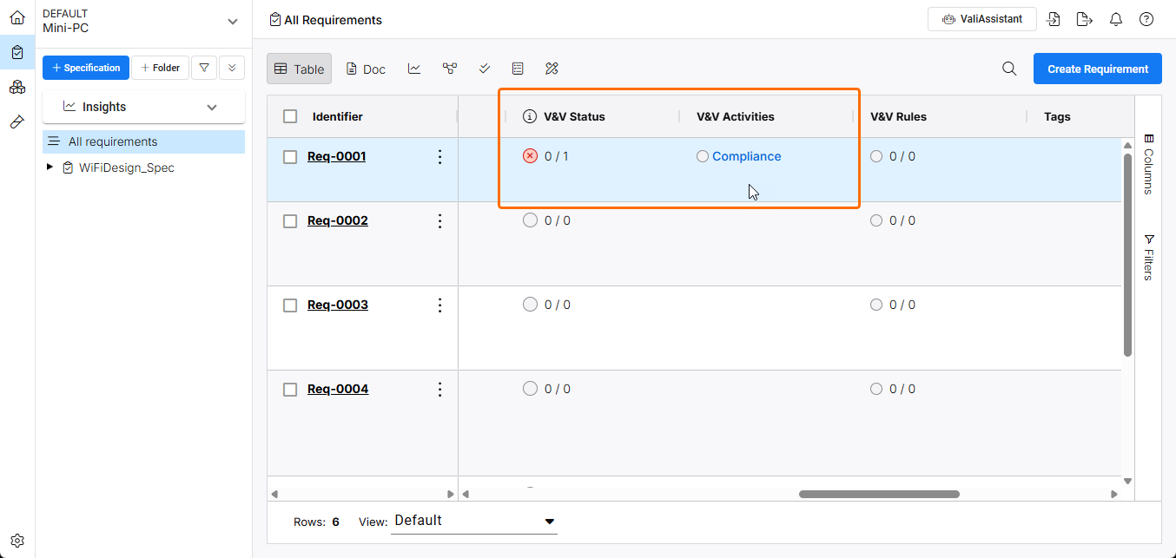Click the help question mark icon
This screenshot has width=1176, height=558.
(x=1146, y=19)
